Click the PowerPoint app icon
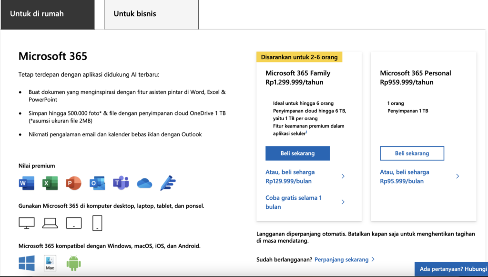Viewport: 488px width, 277px height. 73,183
